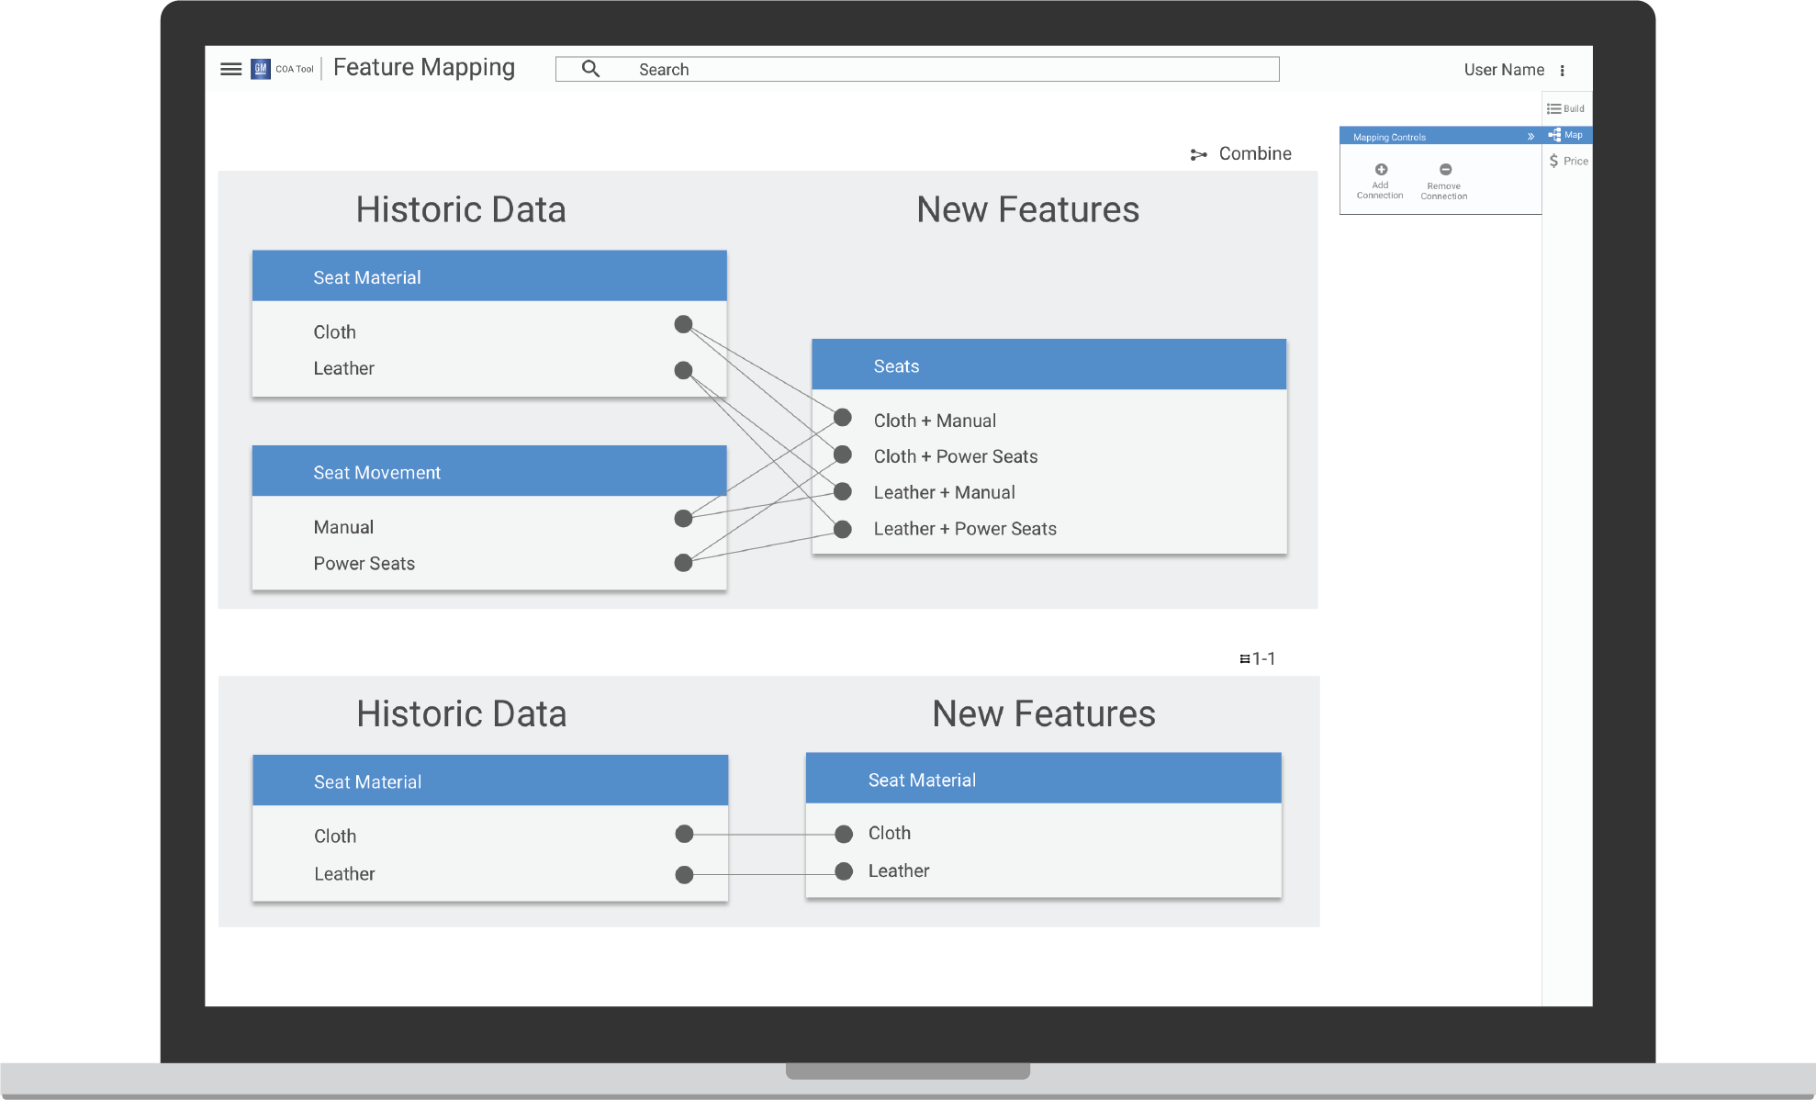
Task: Switch to the Build sidebar tab
Action: click(x=1566, y=108)
